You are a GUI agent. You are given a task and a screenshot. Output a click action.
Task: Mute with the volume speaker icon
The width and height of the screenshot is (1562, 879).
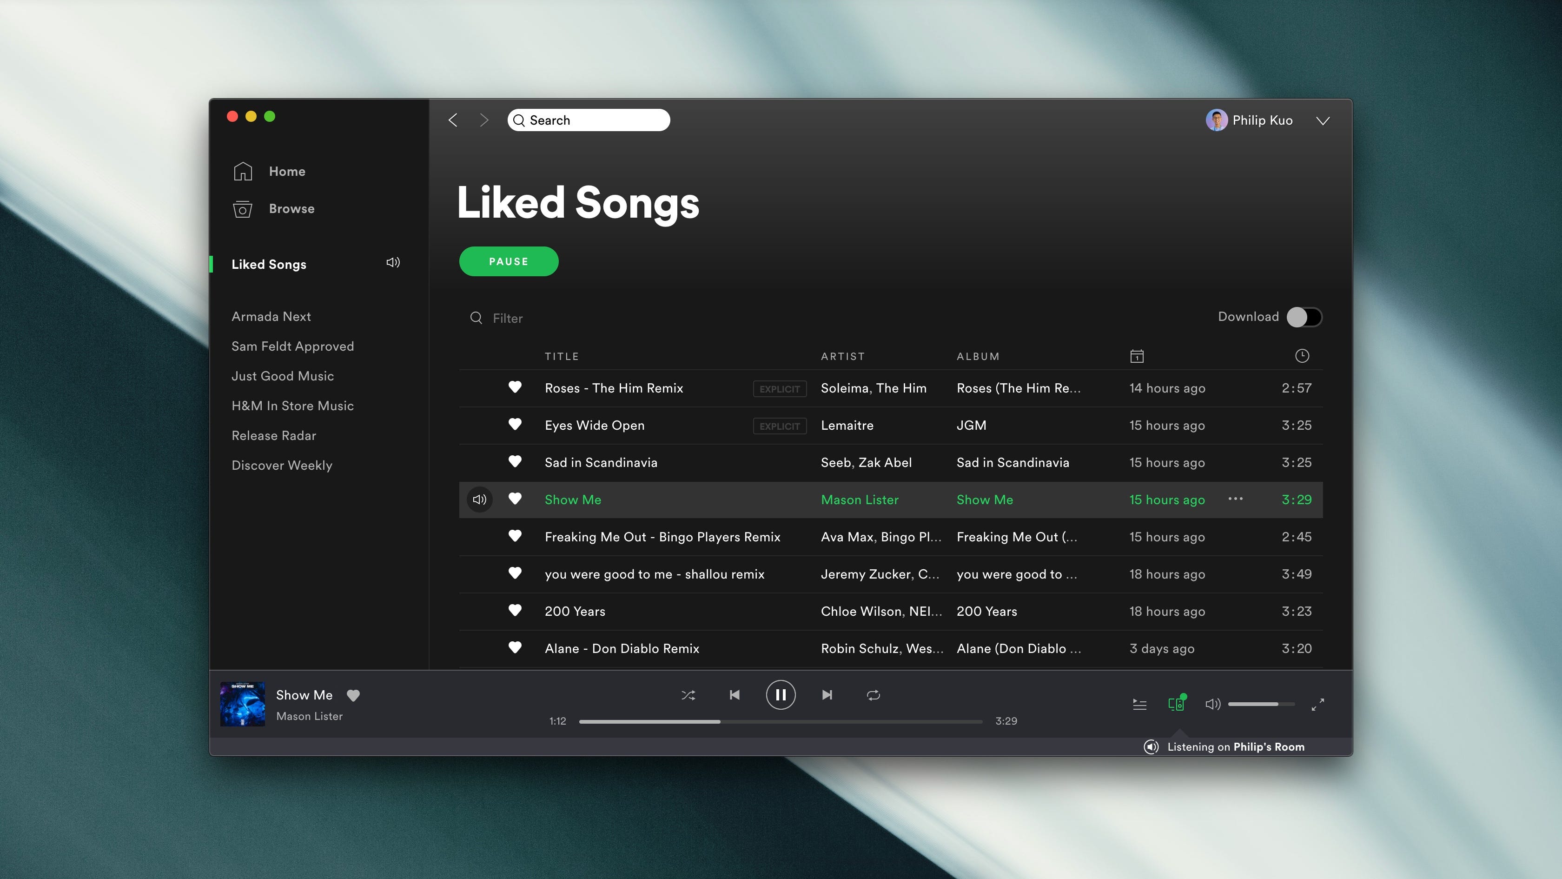1212,704
